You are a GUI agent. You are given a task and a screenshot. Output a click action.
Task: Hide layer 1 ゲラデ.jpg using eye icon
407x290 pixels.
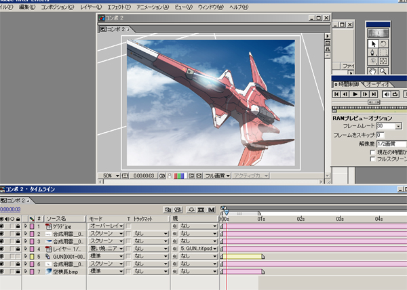[2, 226]
